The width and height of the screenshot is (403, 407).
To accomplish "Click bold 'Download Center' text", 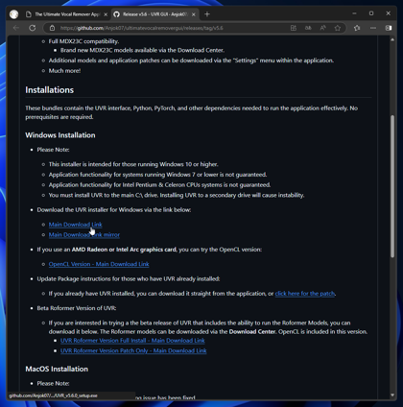I will coord(252,332).
